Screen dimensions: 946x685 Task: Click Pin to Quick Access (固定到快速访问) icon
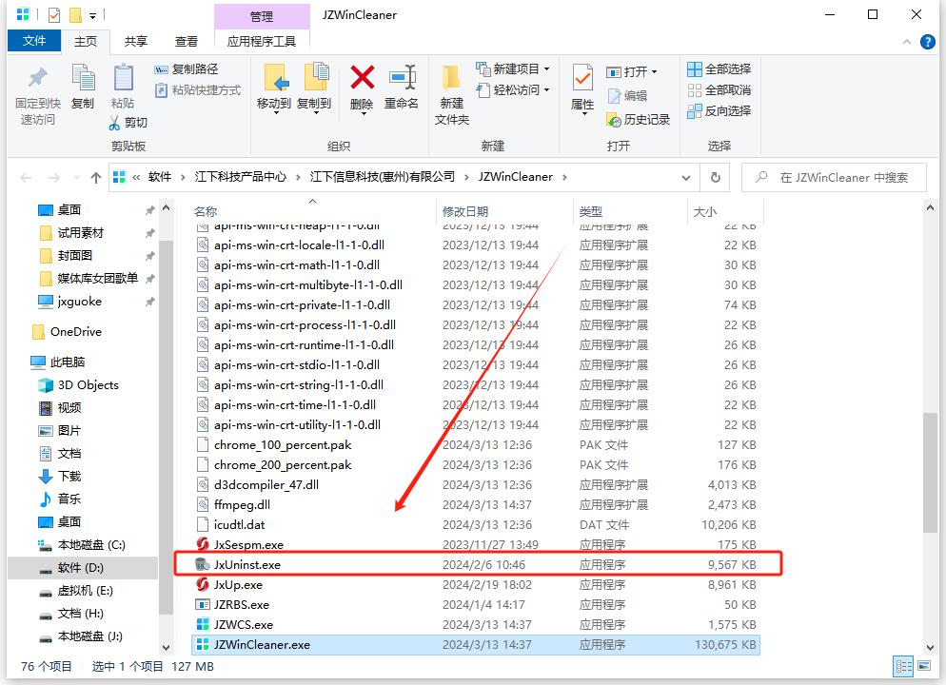click(38, 78)
